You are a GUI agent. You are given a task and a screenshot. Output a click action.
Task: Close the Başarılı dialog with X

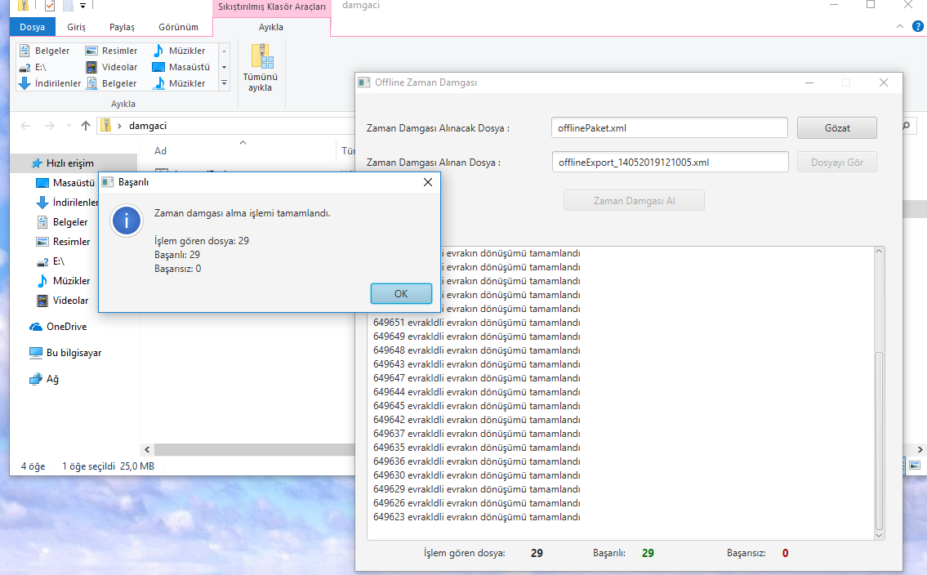click(x=427, y=182)
